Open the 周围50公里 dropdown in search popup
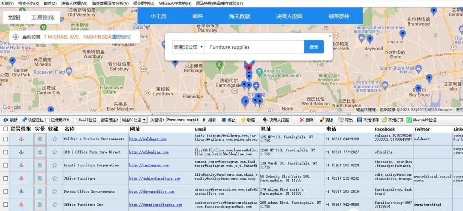The image size is (463, 211). coord(188,47)
